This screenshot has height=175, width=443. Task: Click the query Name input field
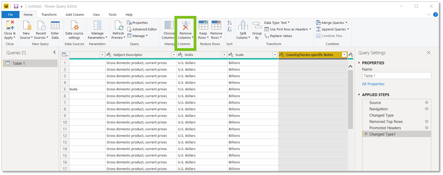pos(397,76)
